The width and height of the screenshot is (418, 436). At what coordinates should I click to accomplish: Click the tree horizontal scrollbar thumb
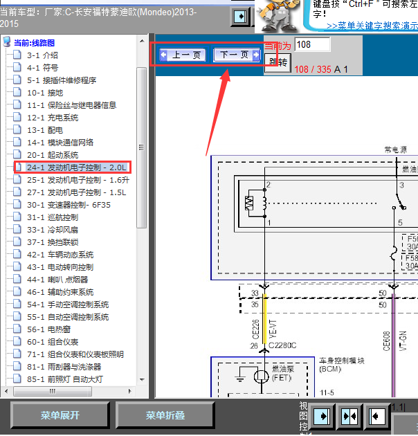point(53,391)
